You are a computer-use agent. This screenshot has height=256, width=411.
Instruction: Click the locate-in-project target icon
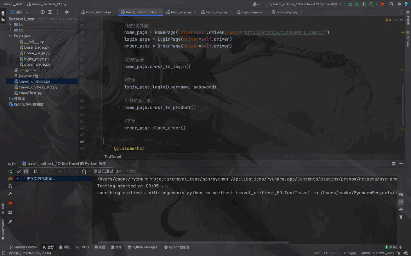(42, 12)
